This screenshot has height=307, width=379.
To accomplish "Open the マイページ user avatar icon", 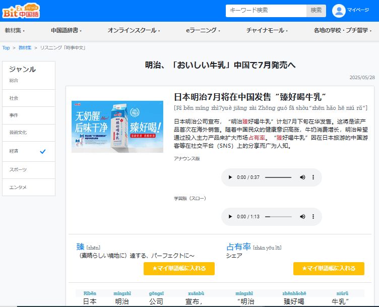I will [339, 11].
